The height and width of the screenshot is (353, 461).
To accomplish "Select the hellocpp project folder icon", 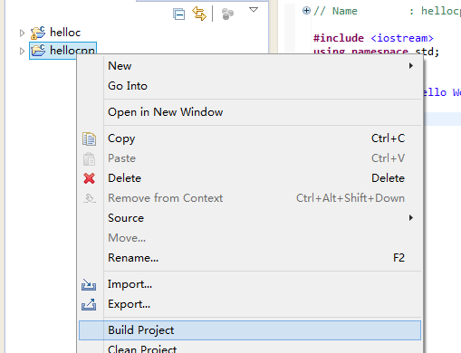I will pyautogui.click(x=38, y=51).
